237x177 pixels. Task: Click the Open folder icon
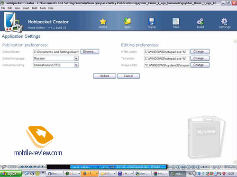(128, 22)
